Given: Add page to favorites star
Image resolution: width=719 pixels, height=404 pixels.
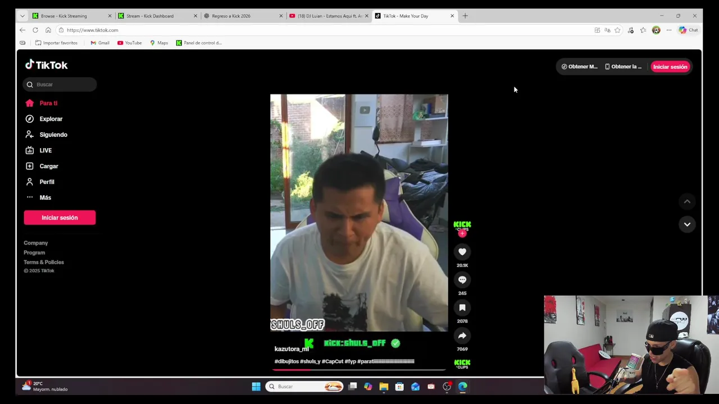Looking at the screenshot, I should tap(617, 30).
